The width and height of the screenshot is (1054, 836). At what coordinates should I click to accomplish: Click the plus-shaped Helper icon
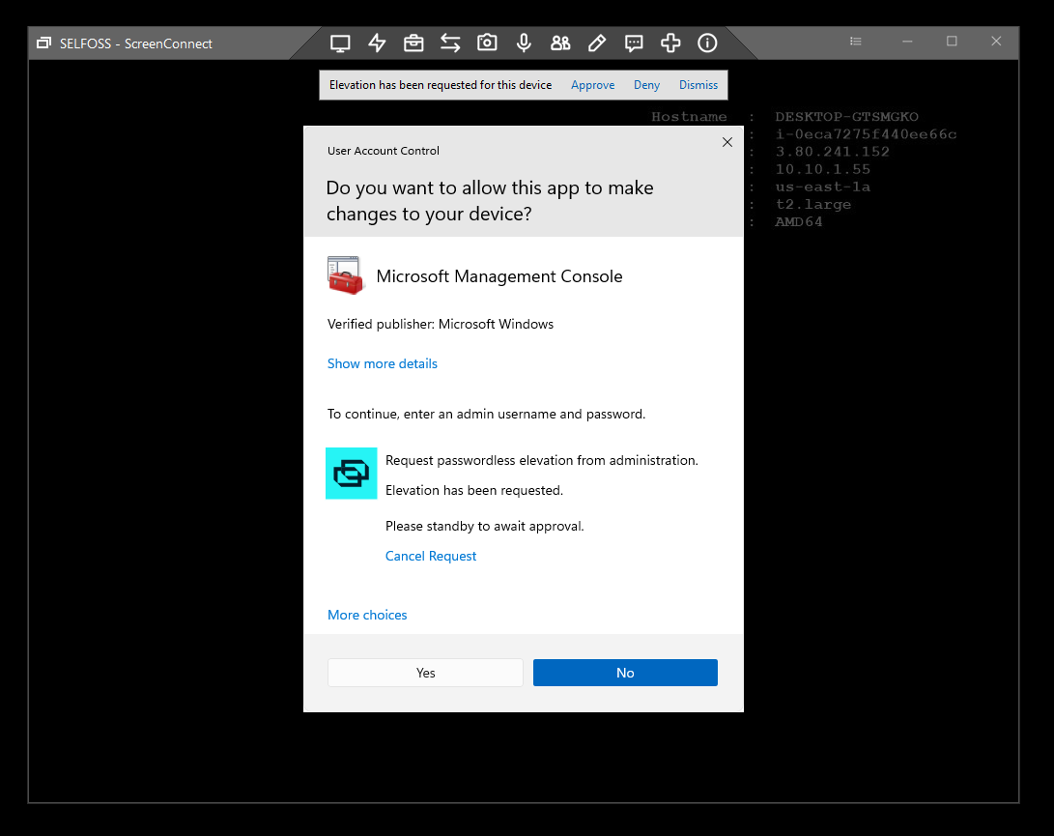pos(670,43)
